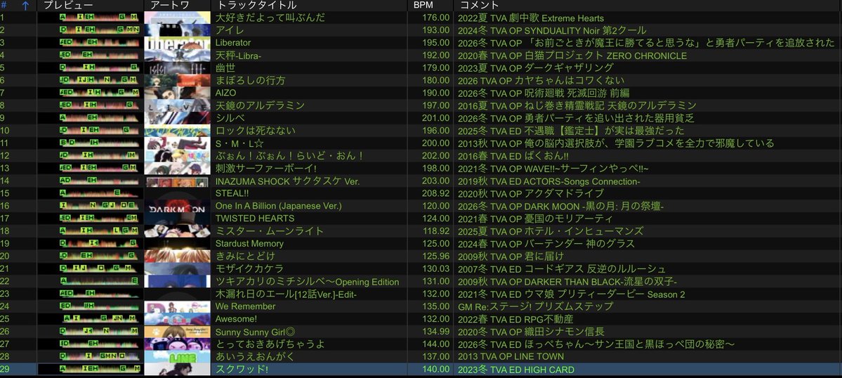Select track title きみにとどけ
842x378 pixels.
[245, 256]
